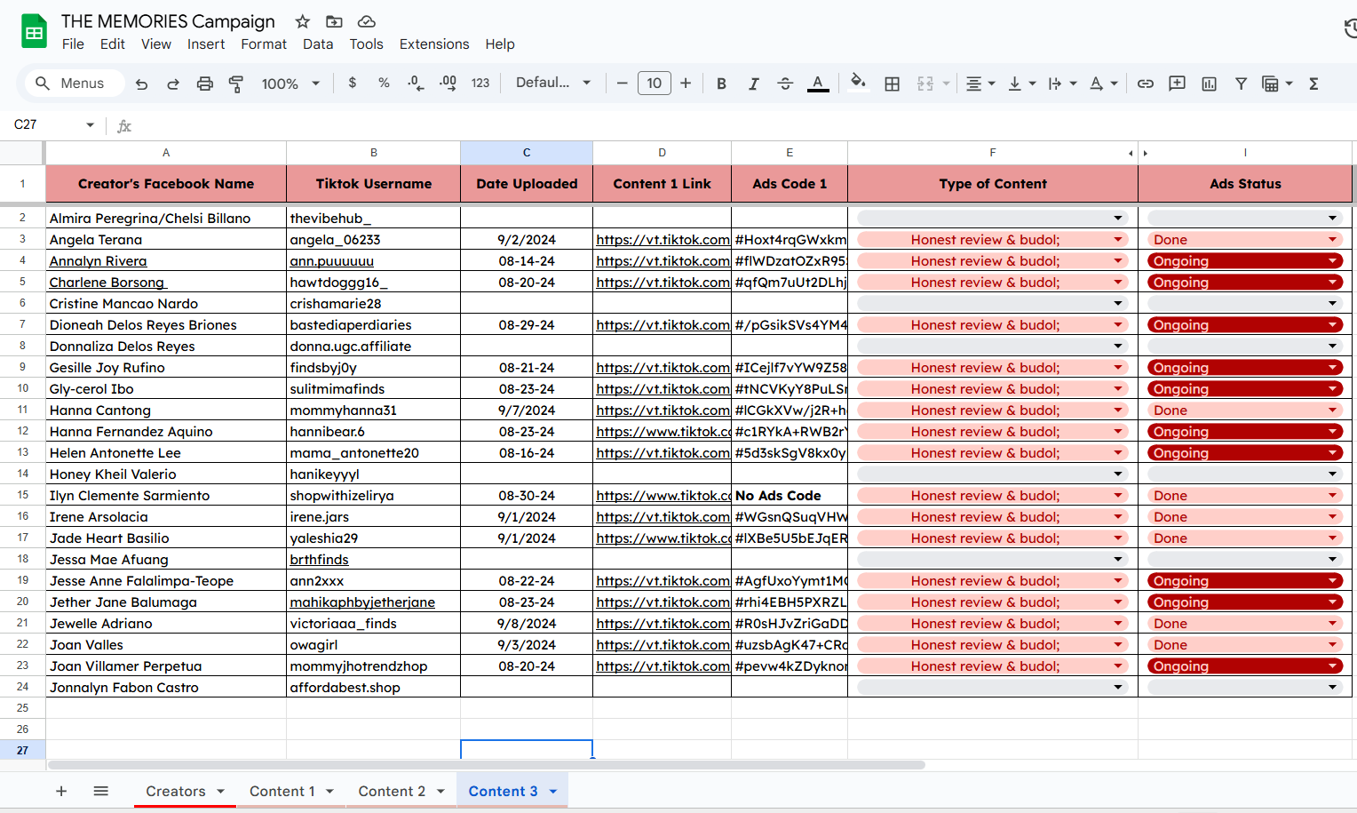Open the Data menu
Screen dimensions: 1357x813
(318, 44)
